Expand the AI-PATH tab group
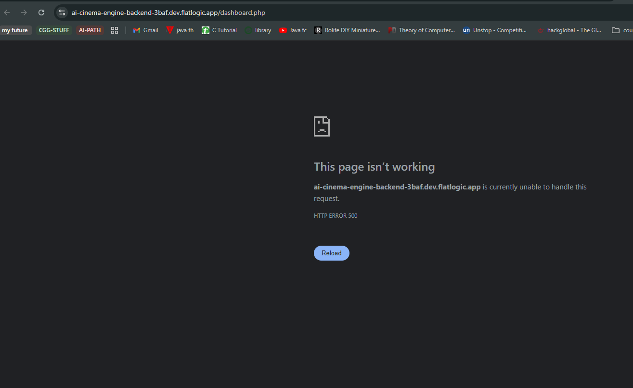Screen dimensions: 633x388 pyautogui.click(x=90, y=30)
